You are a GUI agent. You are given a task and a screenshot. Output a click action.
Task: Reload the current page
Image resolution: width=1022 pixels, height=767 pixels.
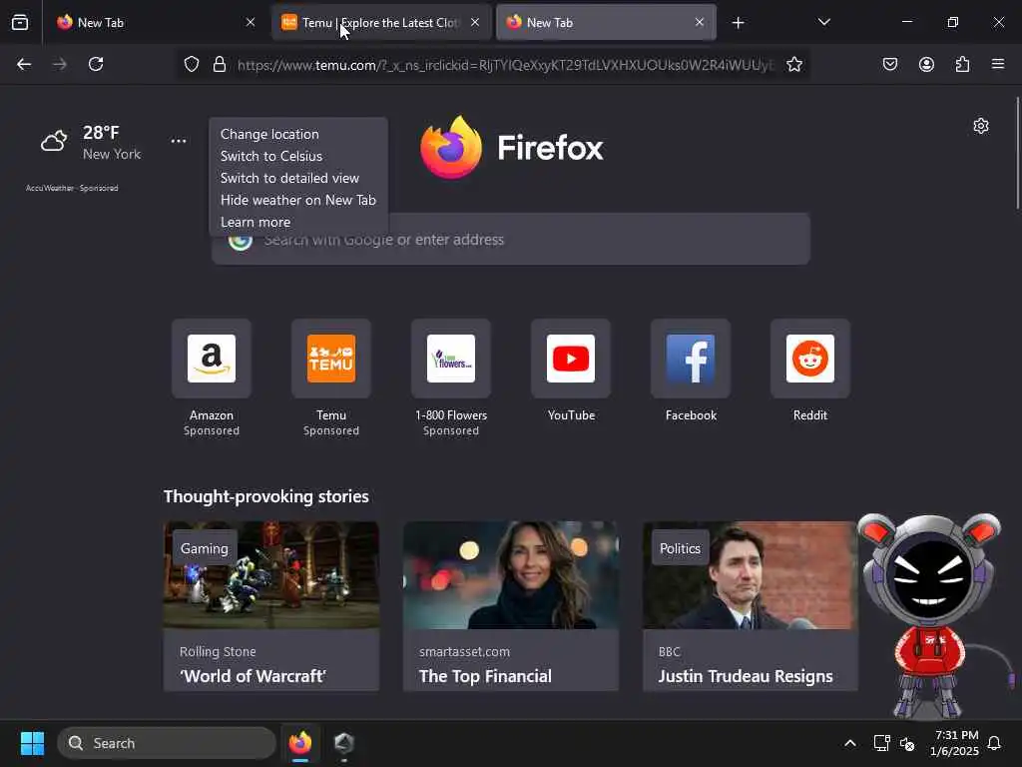click(x=96, y=64)
